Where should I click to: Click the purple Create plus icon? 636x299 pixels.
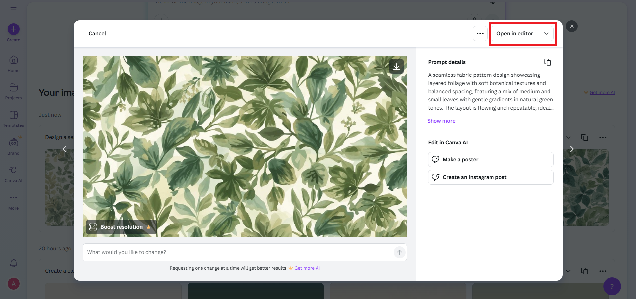click(14, 29)
